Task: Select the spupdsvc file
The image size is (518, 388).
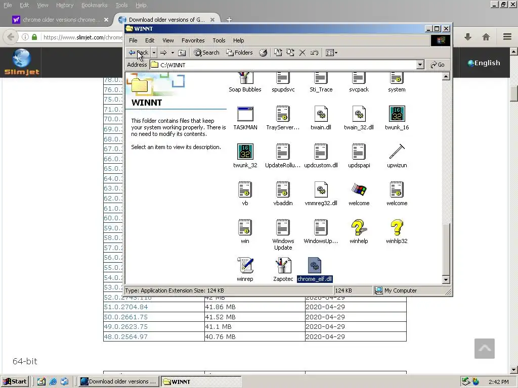Action: [283, 82]
